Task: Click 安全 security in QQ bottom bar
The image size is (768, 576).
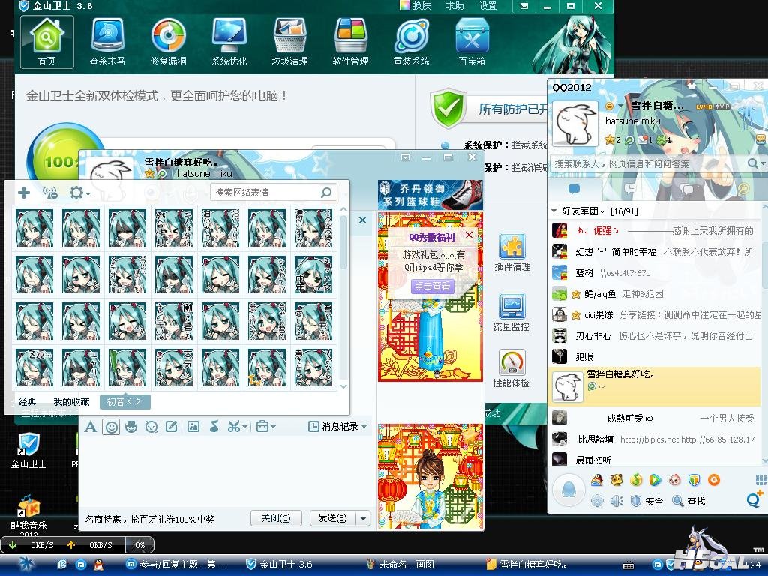Action: [x=647, y=501]
